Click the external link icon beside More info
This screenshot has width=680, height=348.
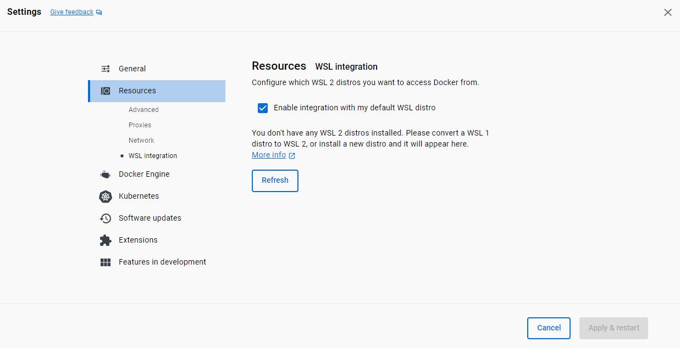pyautogui.click(x=292, y=156)
